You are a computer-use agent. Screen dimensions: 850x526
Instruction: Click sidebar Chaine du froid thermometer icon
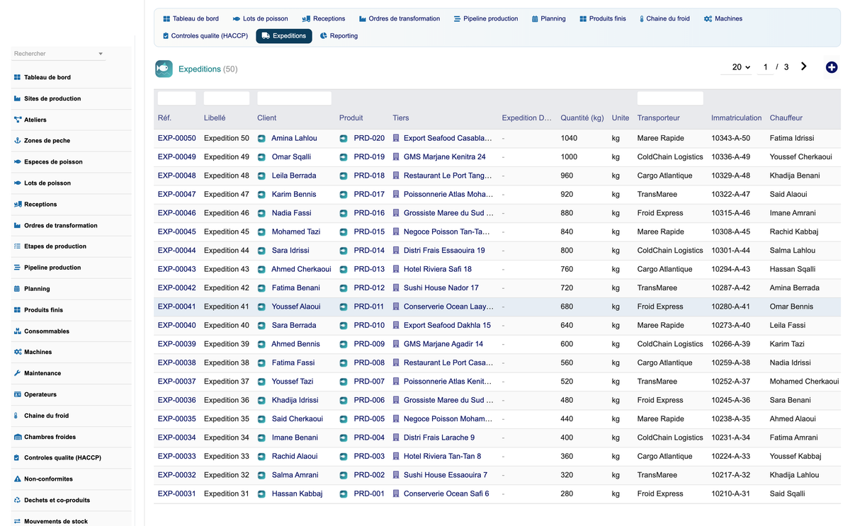pos(18,416)
